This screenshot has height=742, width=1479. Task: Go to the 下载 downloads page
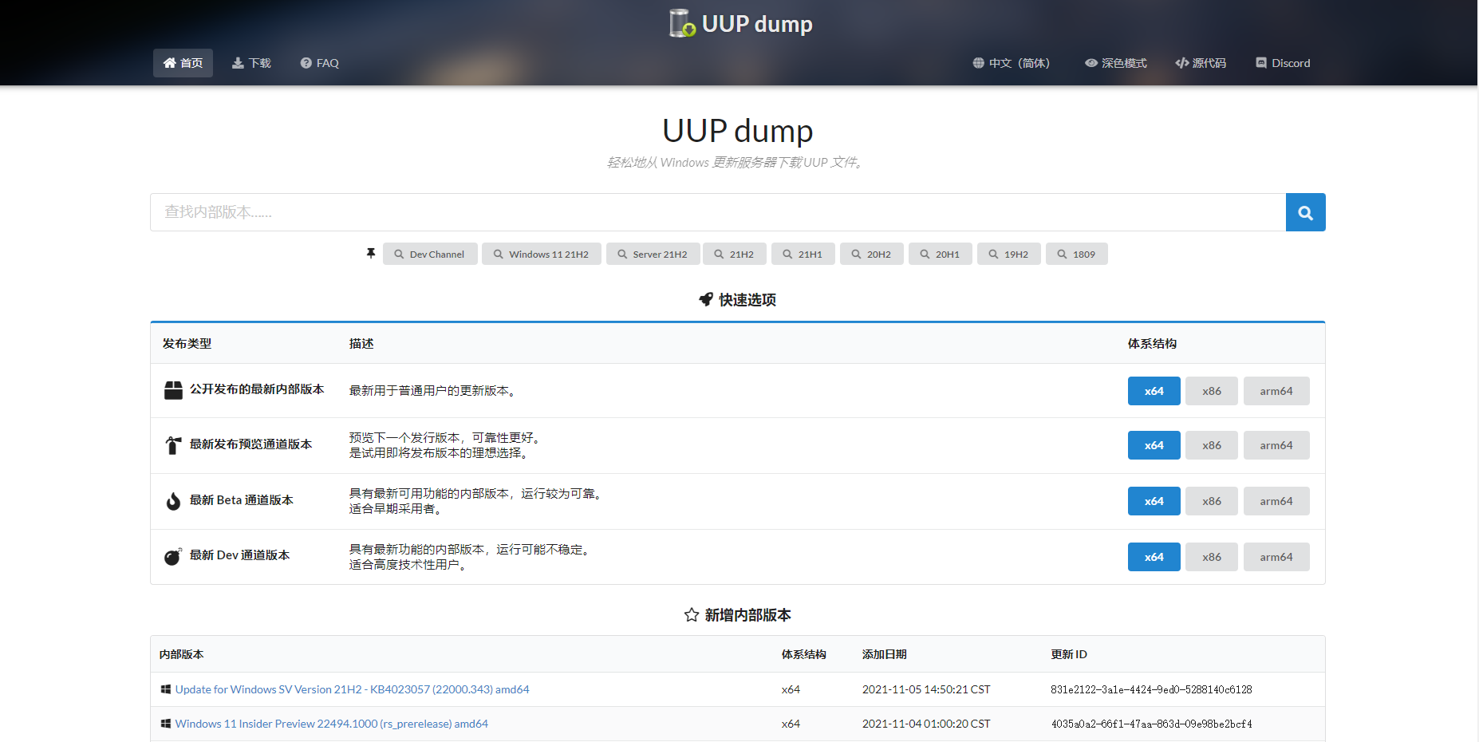(x=251, y=63)
